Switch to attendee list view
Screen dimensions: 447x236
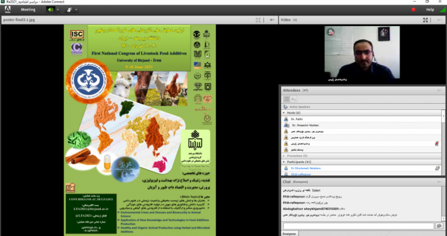[x=287, y=99]
